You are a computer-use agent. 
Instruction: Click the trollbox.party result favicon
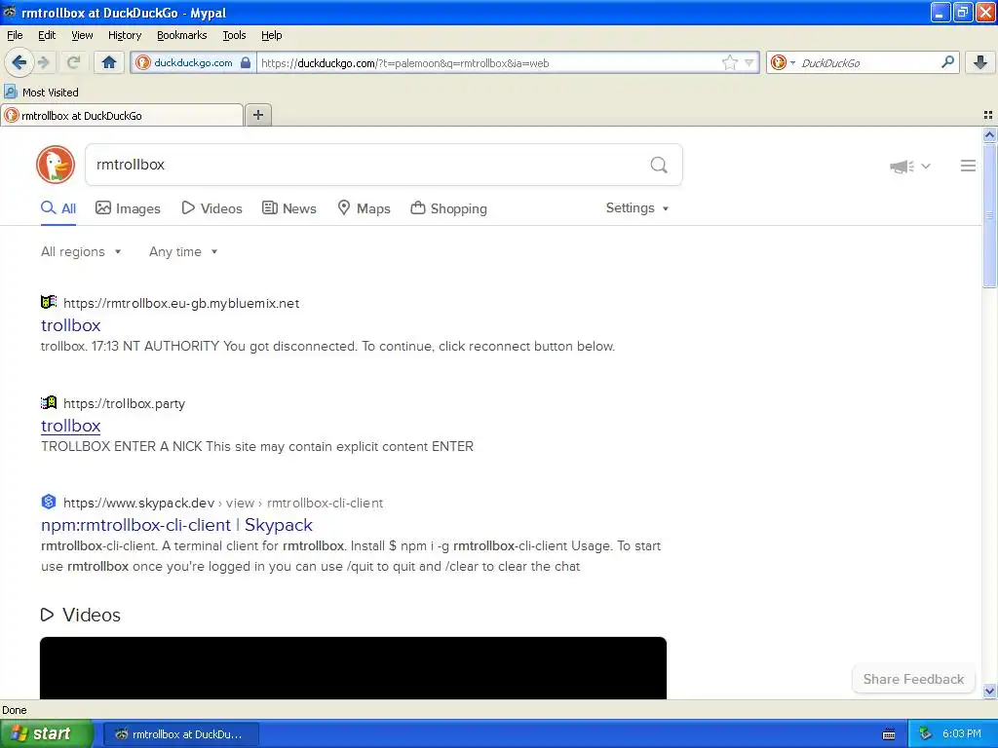(49, 402)
